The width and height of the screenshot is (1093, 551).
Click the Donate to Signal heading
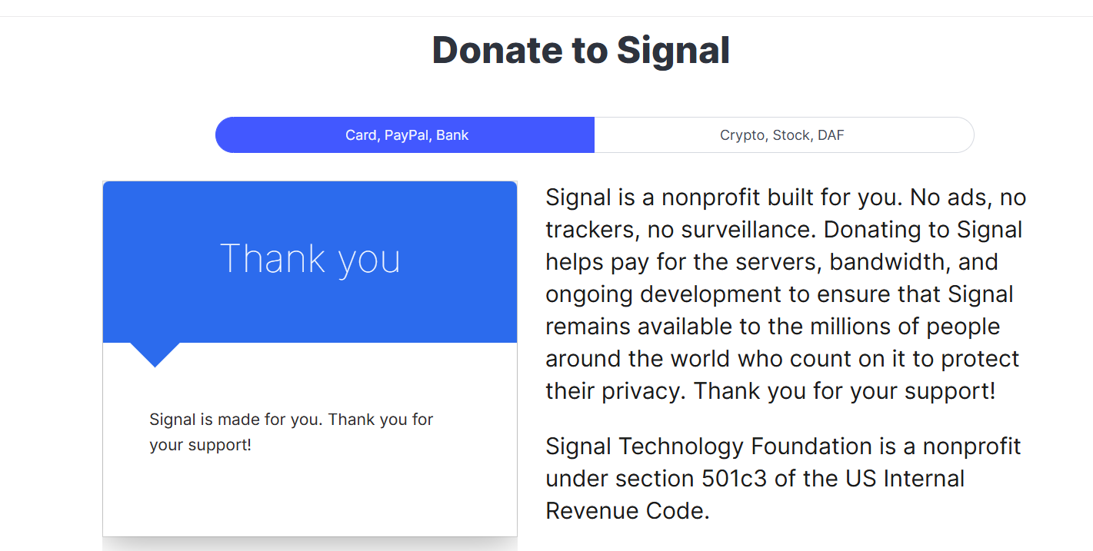click(x=581, y=51)
